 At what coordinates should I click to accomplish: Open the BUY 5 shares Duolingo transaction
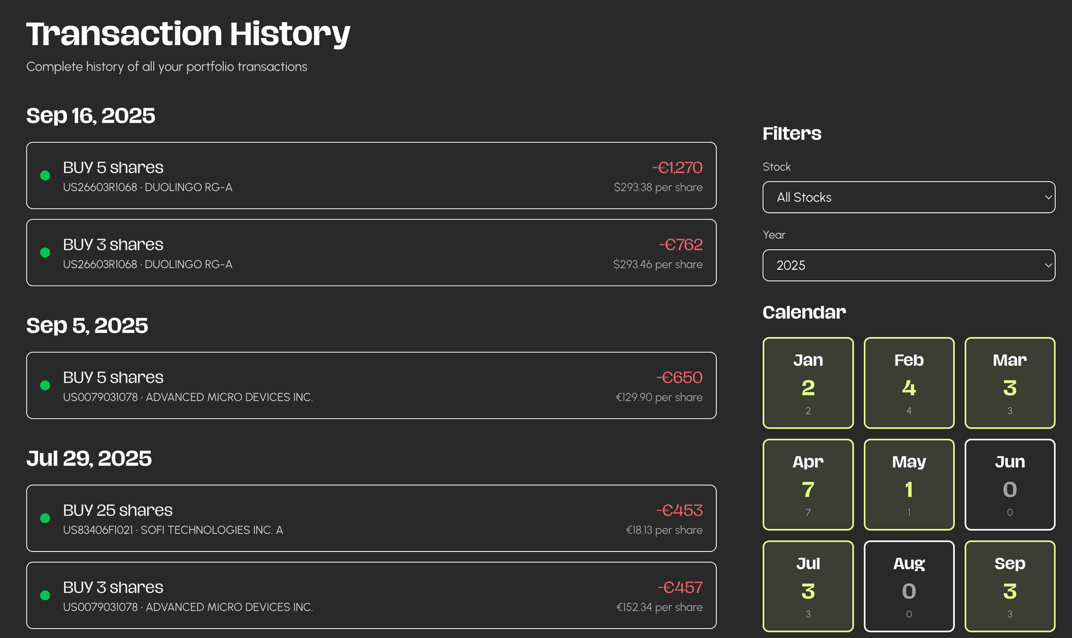coord(371,175)
